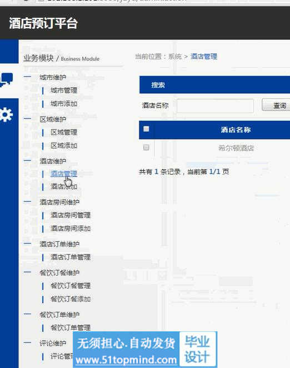The width and height of the screenshot is (290, 368).
Task: Open 餐饮订单管理 menu item
Action: [x=71, y=327]
